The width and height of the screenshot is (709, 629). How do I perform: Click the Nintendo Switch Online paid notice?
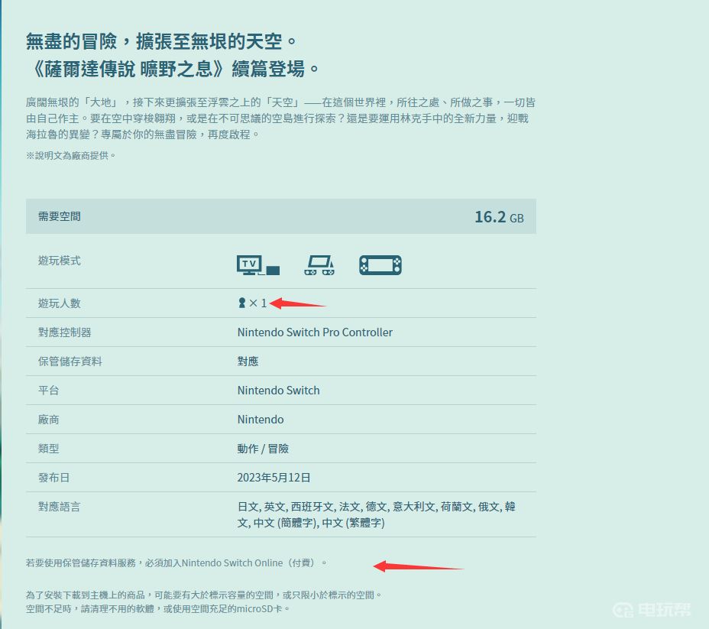point(176,563)
